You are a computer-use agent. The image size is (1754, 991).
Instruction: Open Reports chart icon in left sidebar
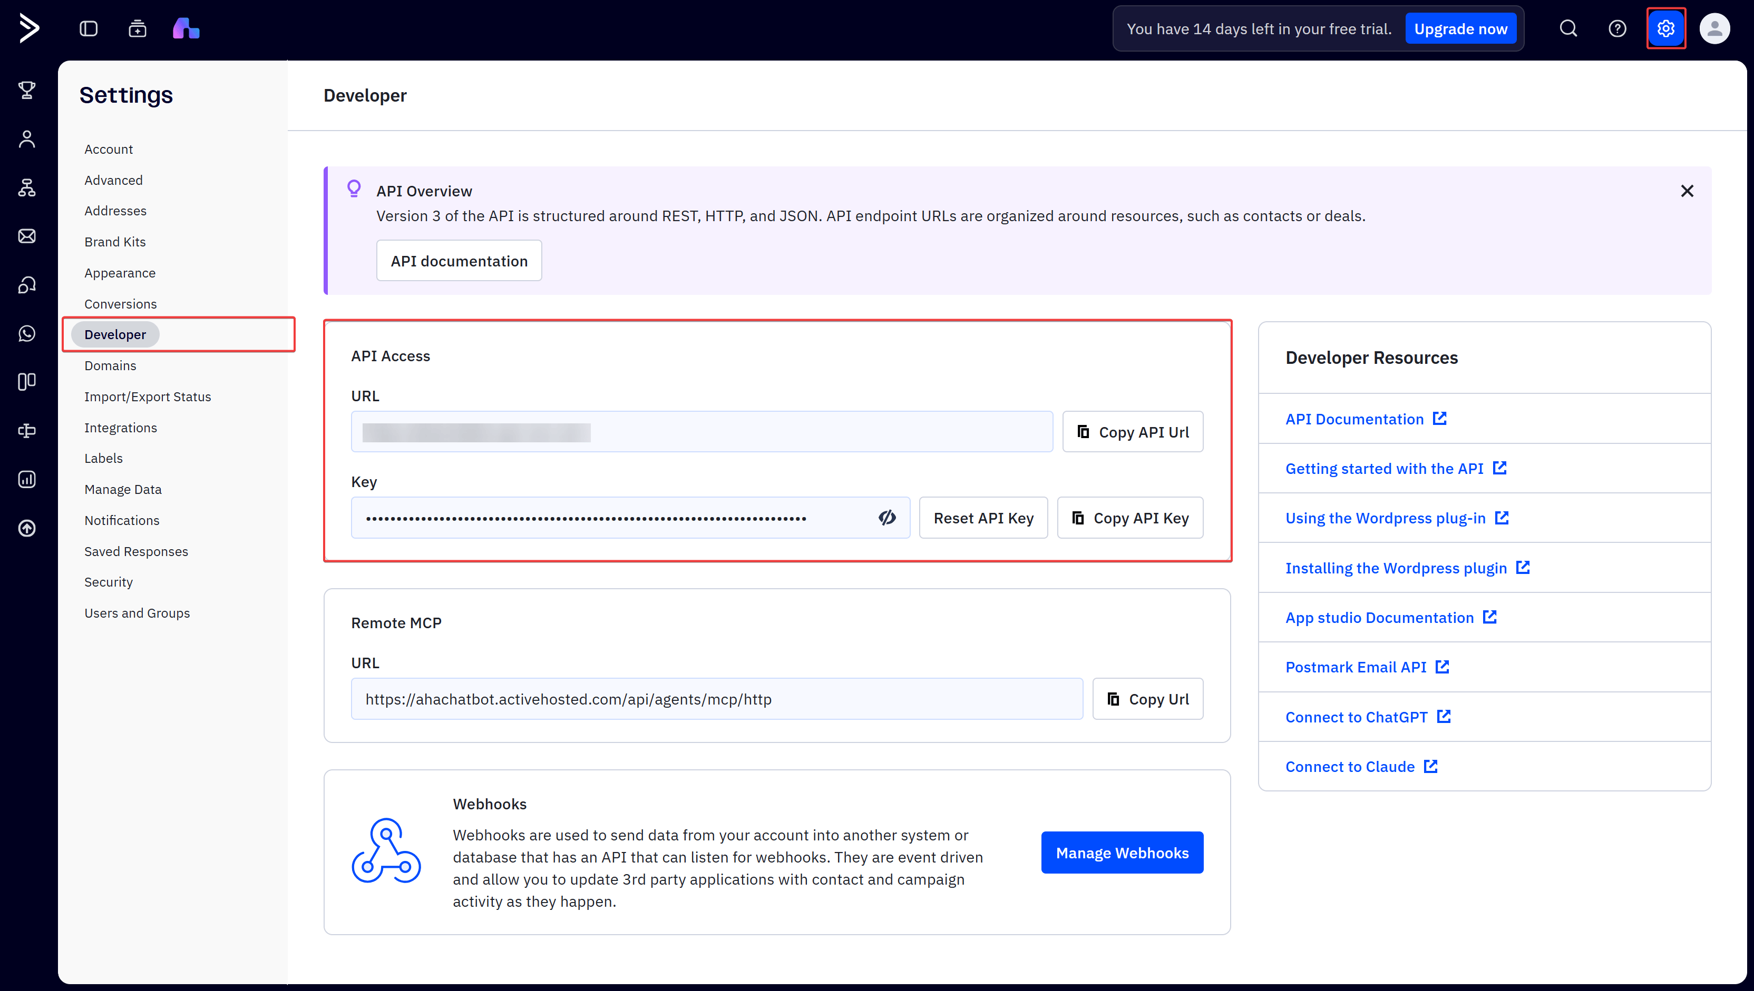(27, 479)
